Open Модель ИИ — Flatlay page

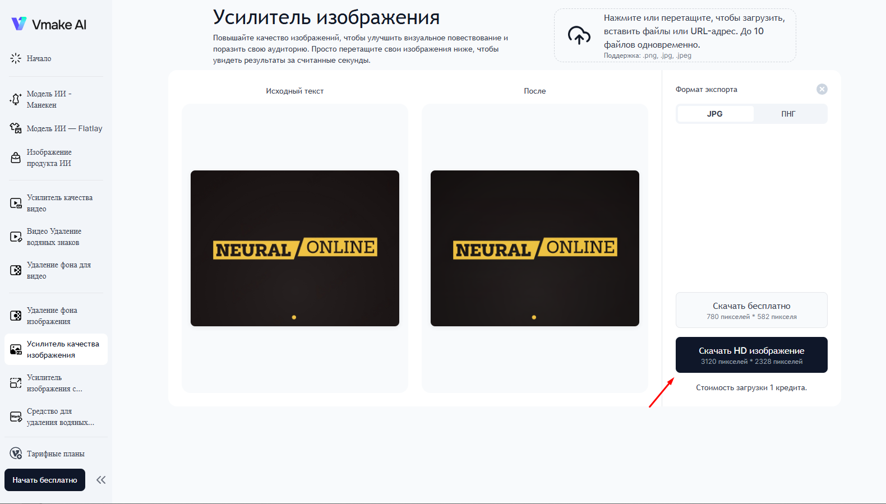pyautogui.click(x=56, y=128)
